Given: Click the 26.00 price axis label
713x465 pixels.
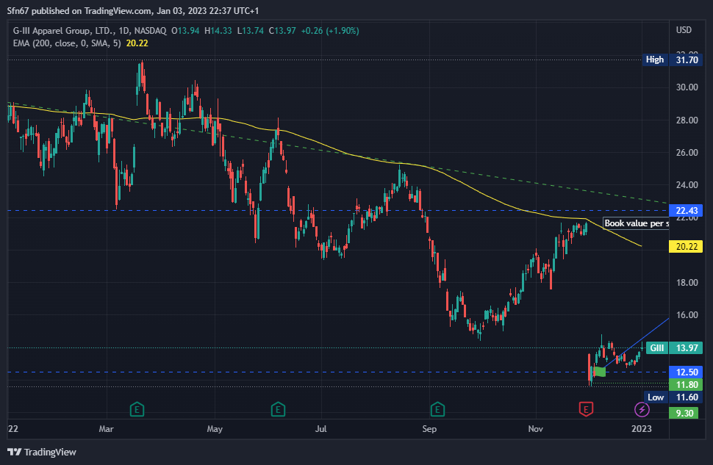Looking at the screenshot, I should pos(687,153).
